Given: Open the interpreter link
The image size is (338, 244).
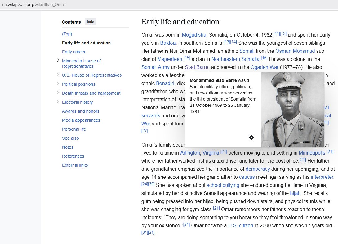Looking at the screenshot, I should pyautogui.click(x=322, y=177).
